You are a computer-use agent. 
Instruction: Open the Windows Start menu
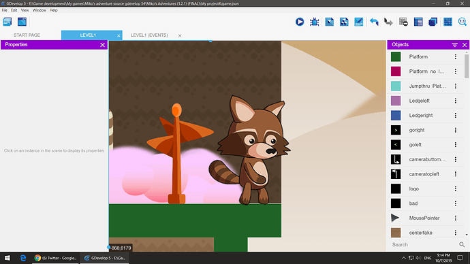coord(7,258)
